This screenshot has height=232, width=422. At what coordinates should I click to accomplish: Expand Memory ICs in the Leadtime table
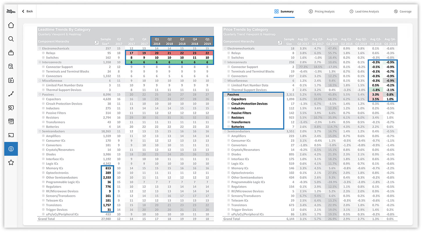tap(43, 168)
